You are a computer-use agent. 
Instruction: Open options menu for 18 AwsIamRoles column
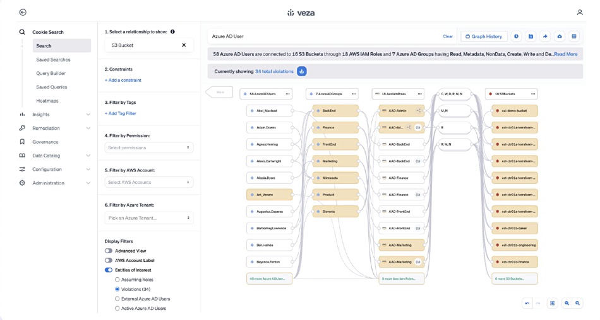coord(420,94)
